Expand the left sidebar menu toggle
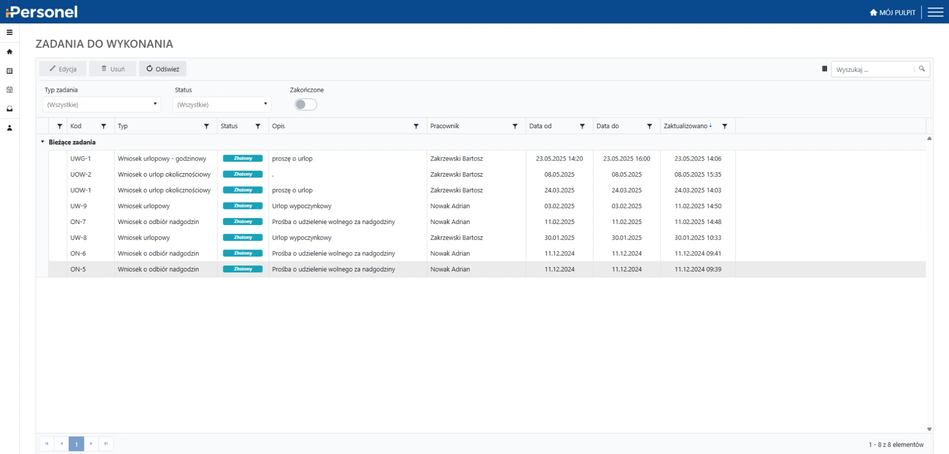Screen dimensions: 949x454 point(9,32)
